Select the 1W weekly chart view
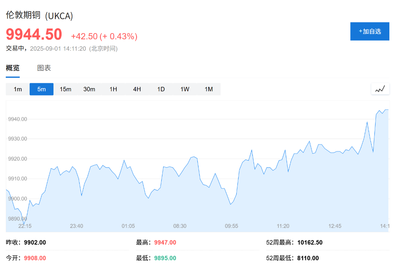 click(185, 89)
